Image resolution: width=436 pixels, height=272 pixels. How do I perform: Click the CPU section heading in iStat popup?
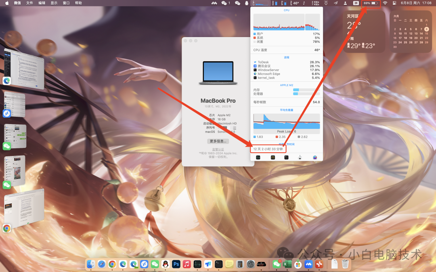286,10
